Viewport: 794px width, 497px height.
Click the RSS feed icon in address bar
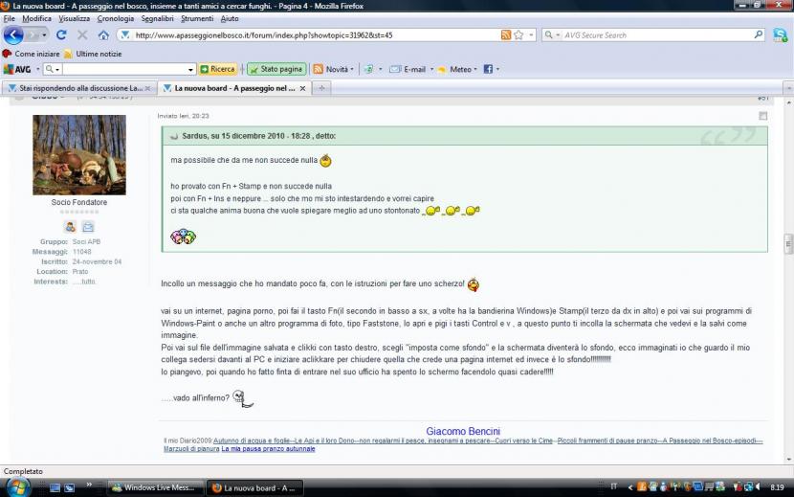pyautogui.click(x=505, y=35)
